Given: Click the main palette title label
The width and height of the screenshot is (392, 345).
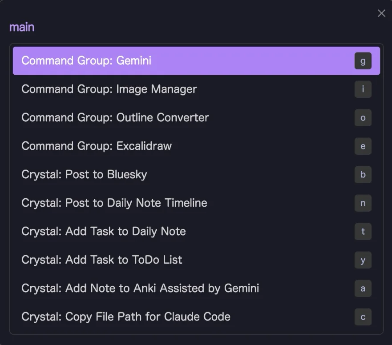Looking at the screenshot, I should 22,27.
